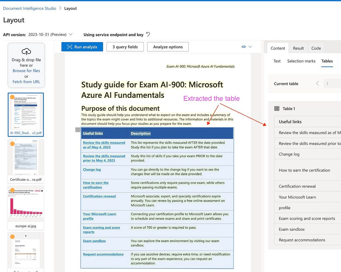
Task: Click the 'Current table' label
Action: point(286,84)
